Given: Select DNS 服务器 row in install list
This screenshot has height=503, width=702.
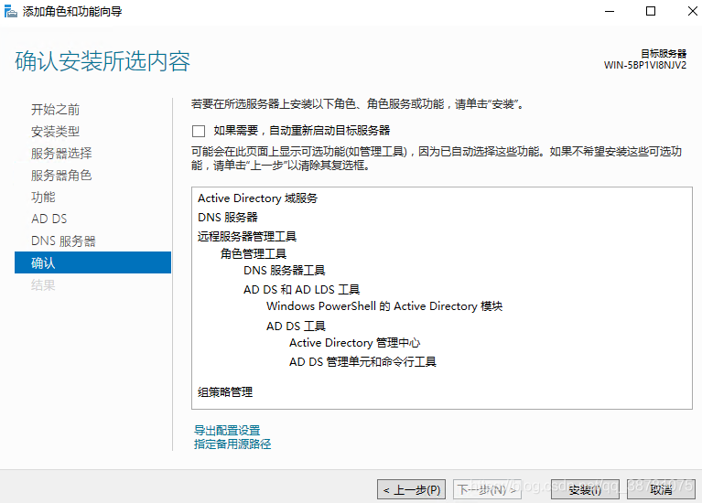Looking at the screenshot, I should (x=227, y=218).
